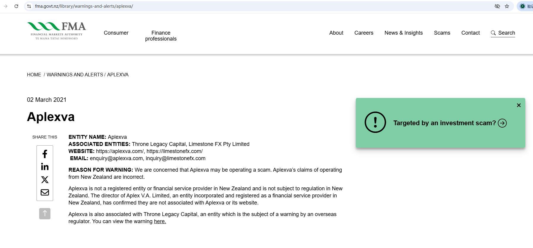Share the page on Facebook
The image size is (533, 248).
pos(45,154)
